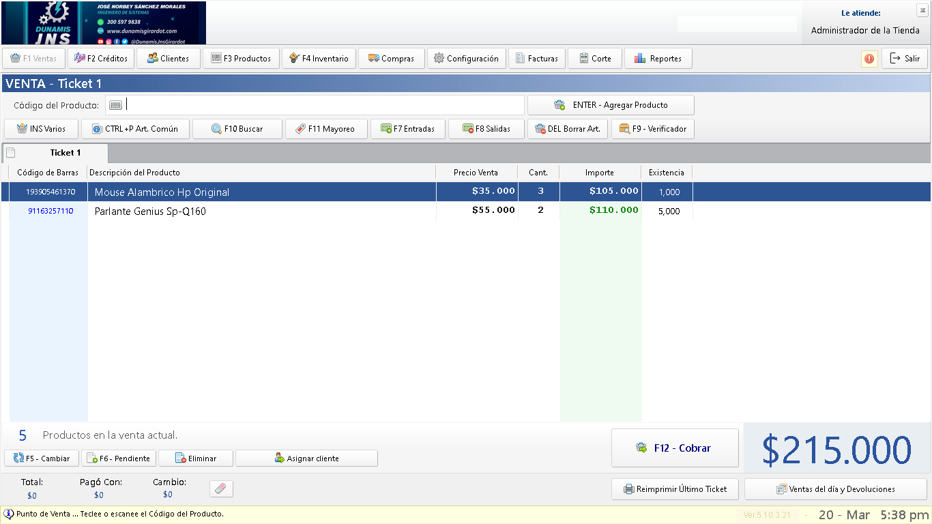Image resolution: width=932 pixels, height=524 pixels.
Task: Click the barcode icon beside product code field
Action: coord(115,105)
